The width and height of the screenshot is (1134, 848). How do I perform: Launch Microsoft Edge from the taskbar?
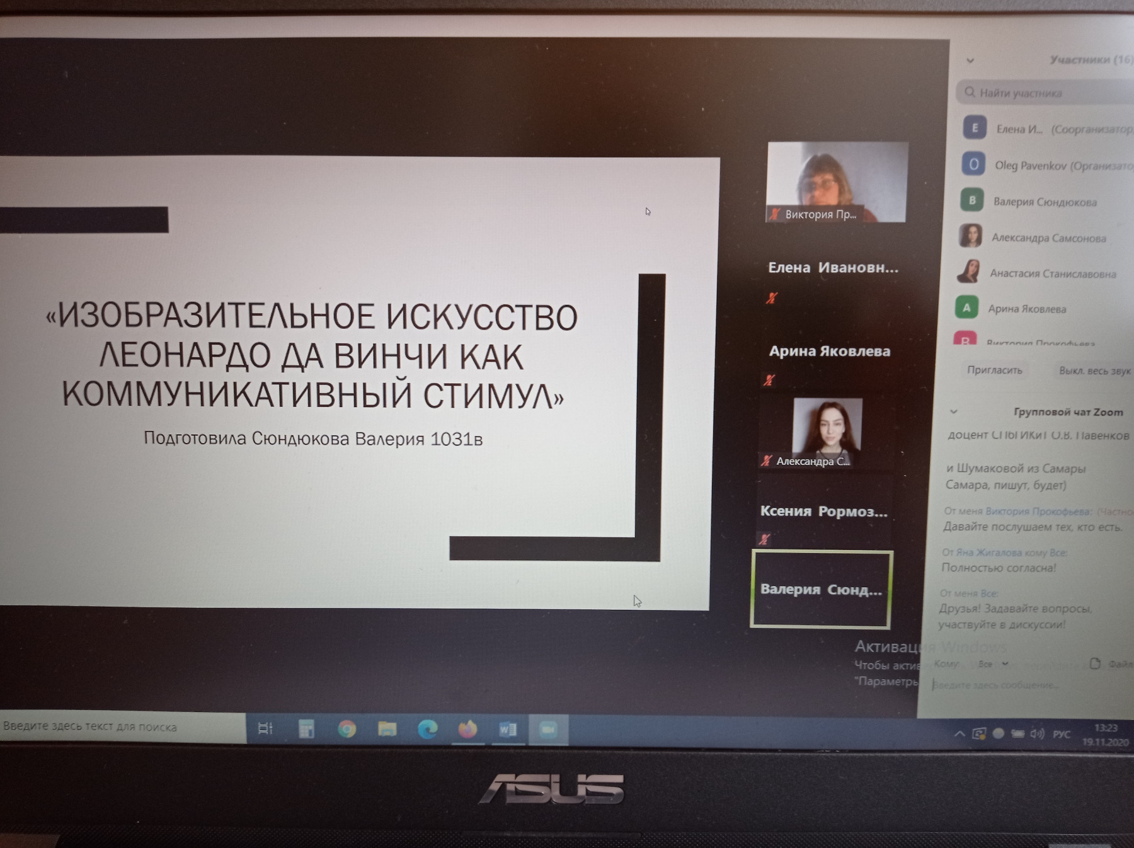tap(428, 729)
